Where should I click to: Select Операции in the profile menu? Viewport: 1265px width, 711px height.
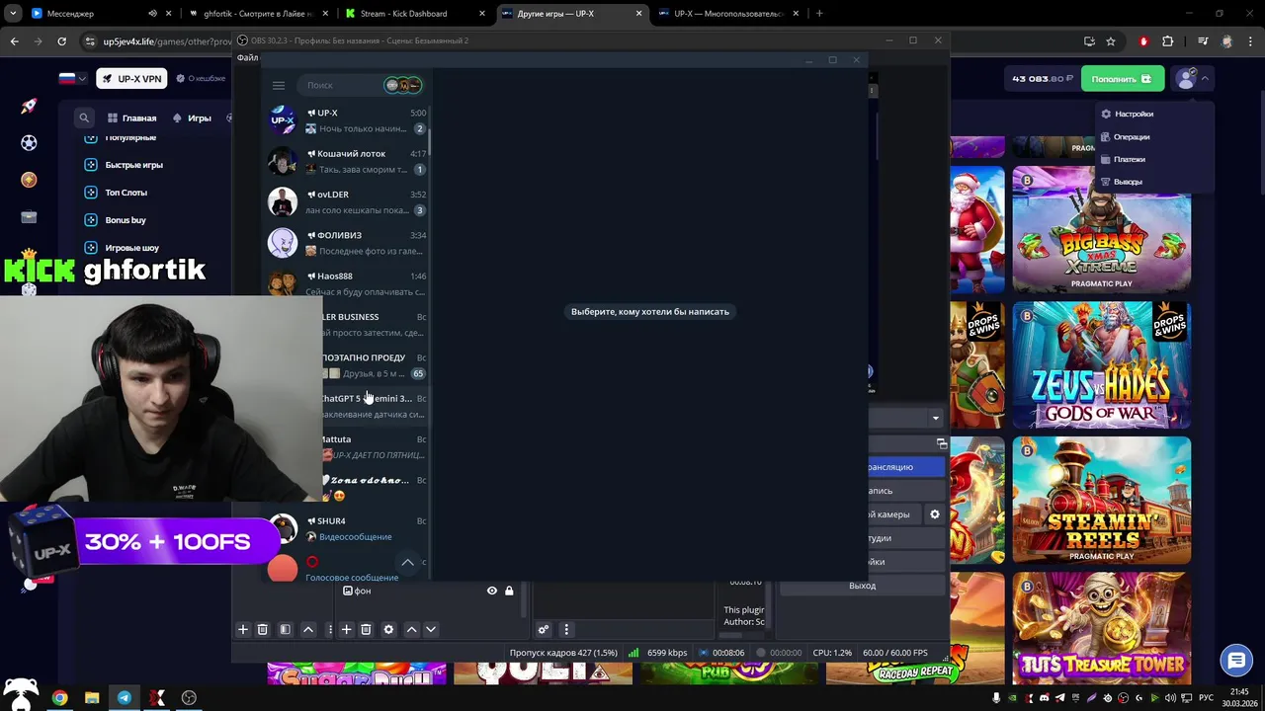click(x=1132, y=136)
